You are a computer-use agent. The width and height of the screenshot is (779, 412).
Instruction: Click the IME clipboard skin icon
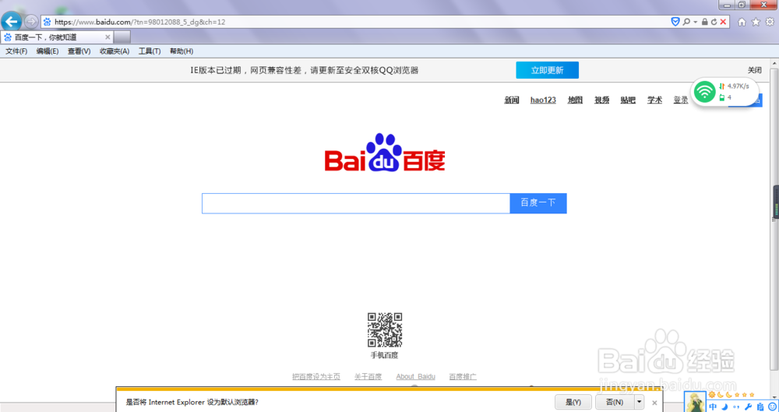click(x=760, y=407)
